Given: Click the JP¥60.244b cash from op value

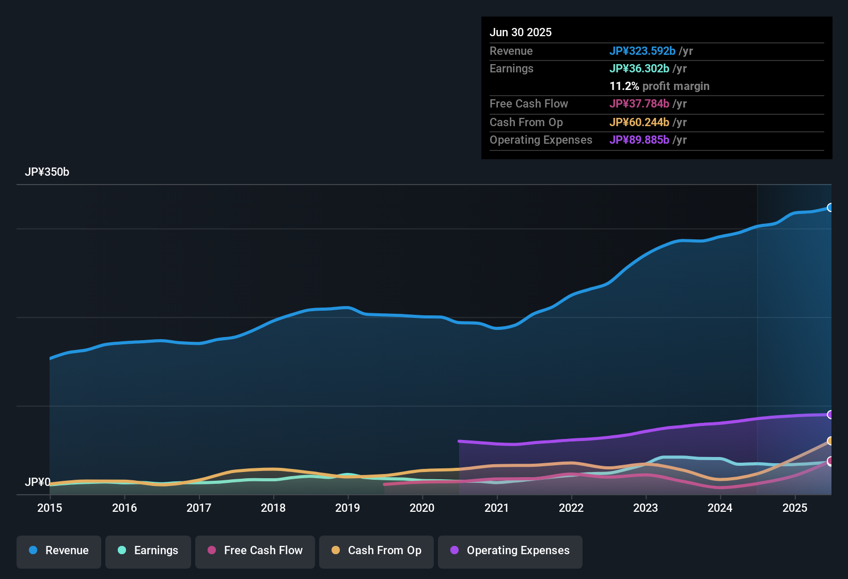Looking at the screenshot, I should 639,123.
